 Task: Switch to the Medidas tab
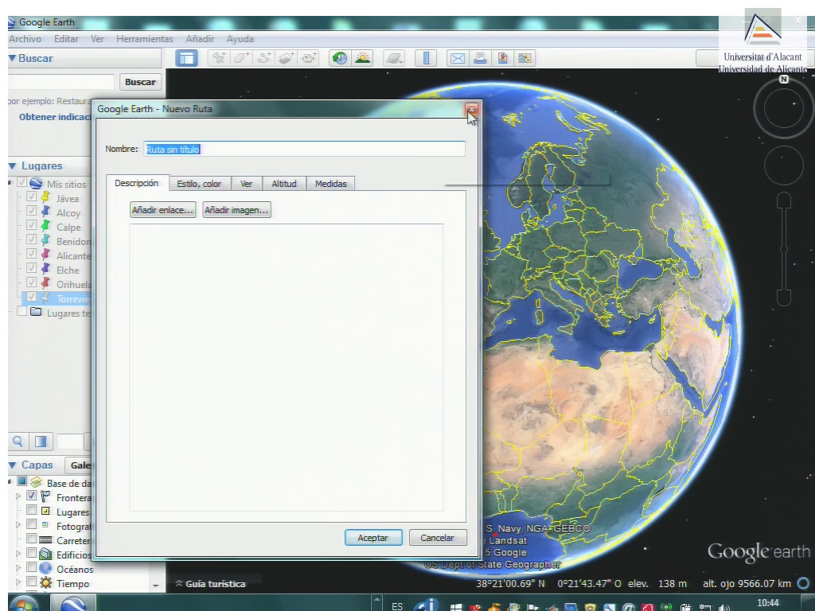(x=330, y=184)
